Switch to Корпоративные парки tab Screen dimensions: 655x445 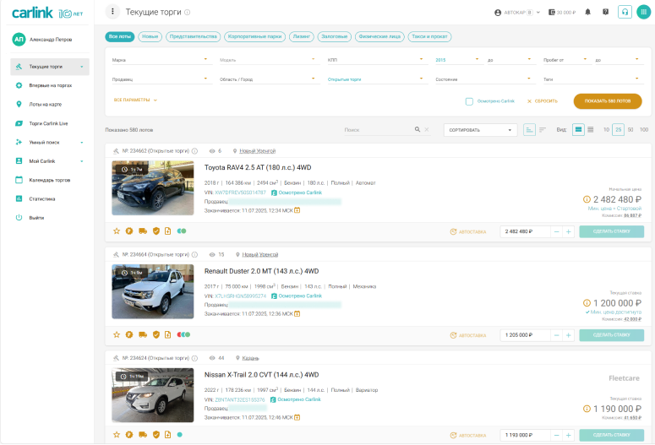click(x=254, y=37)
